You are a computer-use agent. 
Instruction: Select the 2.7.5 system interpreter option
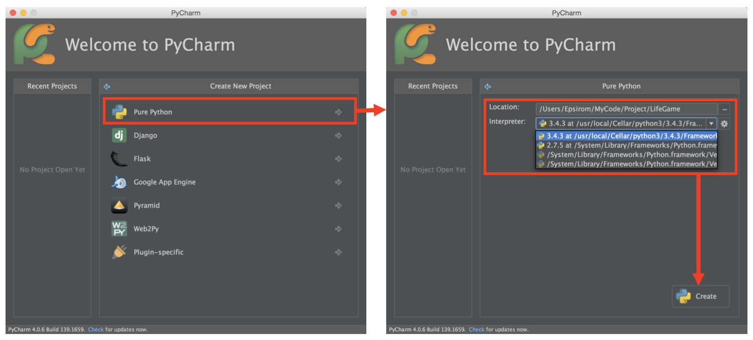point(626,145)
